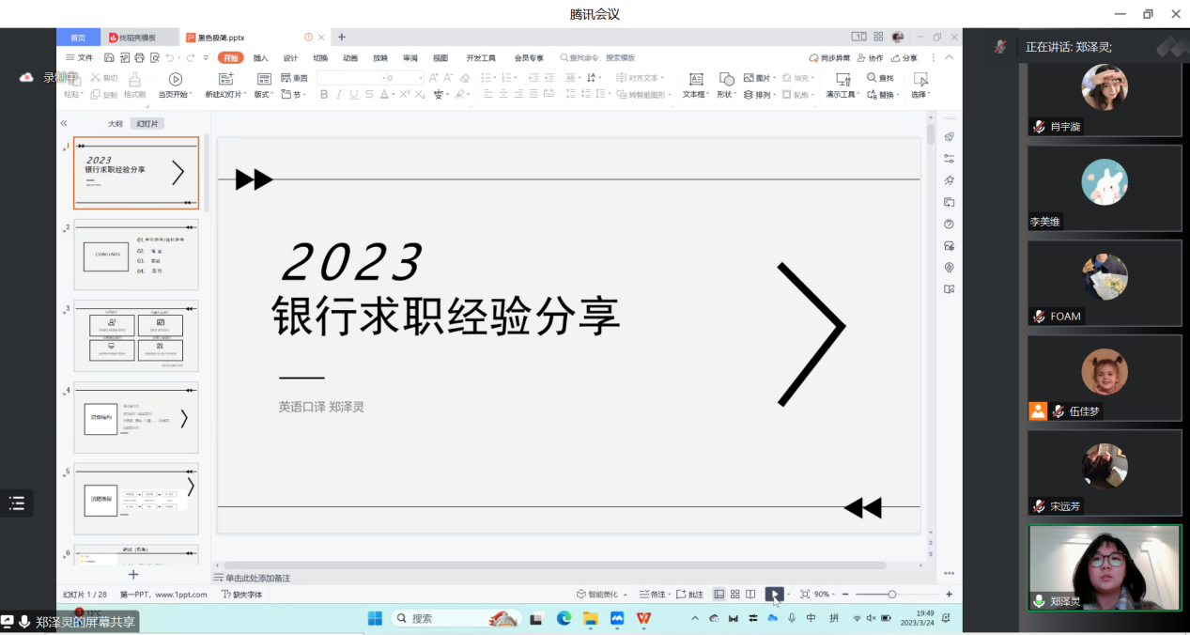The image size is (1190, 635).
Task: Click the 分享 share button
Action: point(904,58)
